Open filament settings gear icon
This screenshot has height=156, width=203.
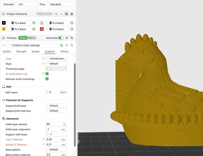click(x=72, y=14)
